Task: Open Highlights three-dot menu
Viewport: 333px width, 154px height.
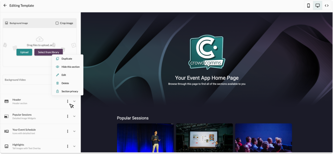Action: [x=68, y=146]
